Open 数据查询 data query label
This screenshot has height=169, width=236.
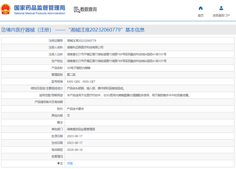click(88, 9)
